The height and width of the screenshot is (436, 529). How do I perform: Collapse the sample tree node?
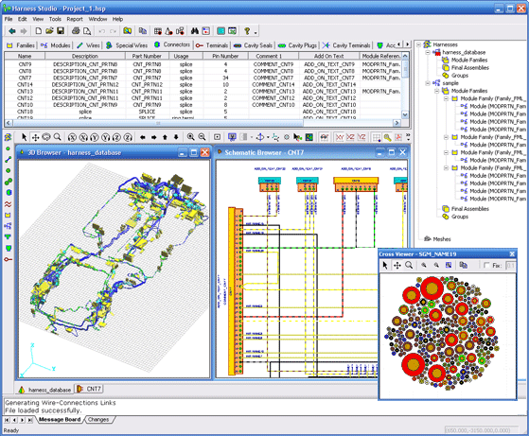pyautogui.click(x=428, y=83)
